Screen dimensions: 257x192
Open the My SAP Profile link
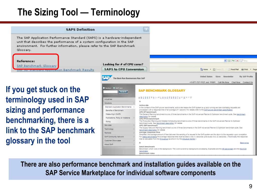(x=246, y=76)
